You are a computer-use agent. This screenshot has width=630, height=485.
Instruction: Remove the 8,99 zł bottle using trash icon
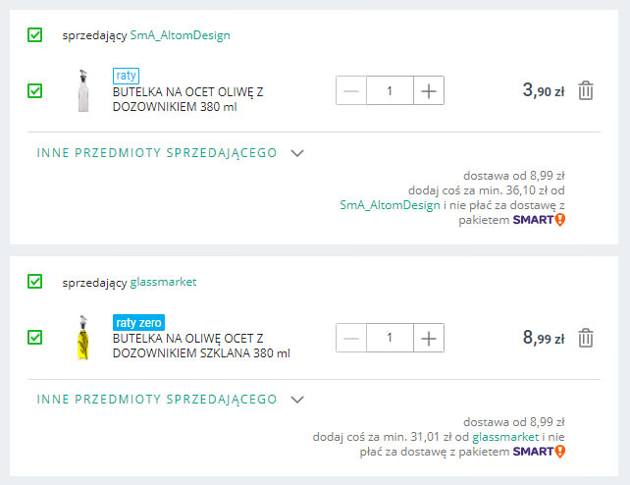pyautogui.click(x=586, y=338)
